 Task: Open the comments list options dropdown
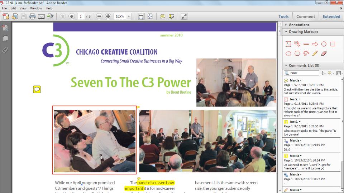click(339, 73)
